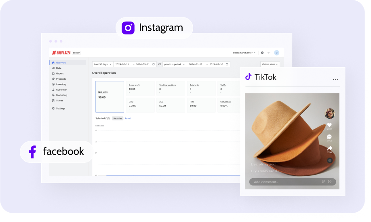Select the GPM metric card

point(140,105)
